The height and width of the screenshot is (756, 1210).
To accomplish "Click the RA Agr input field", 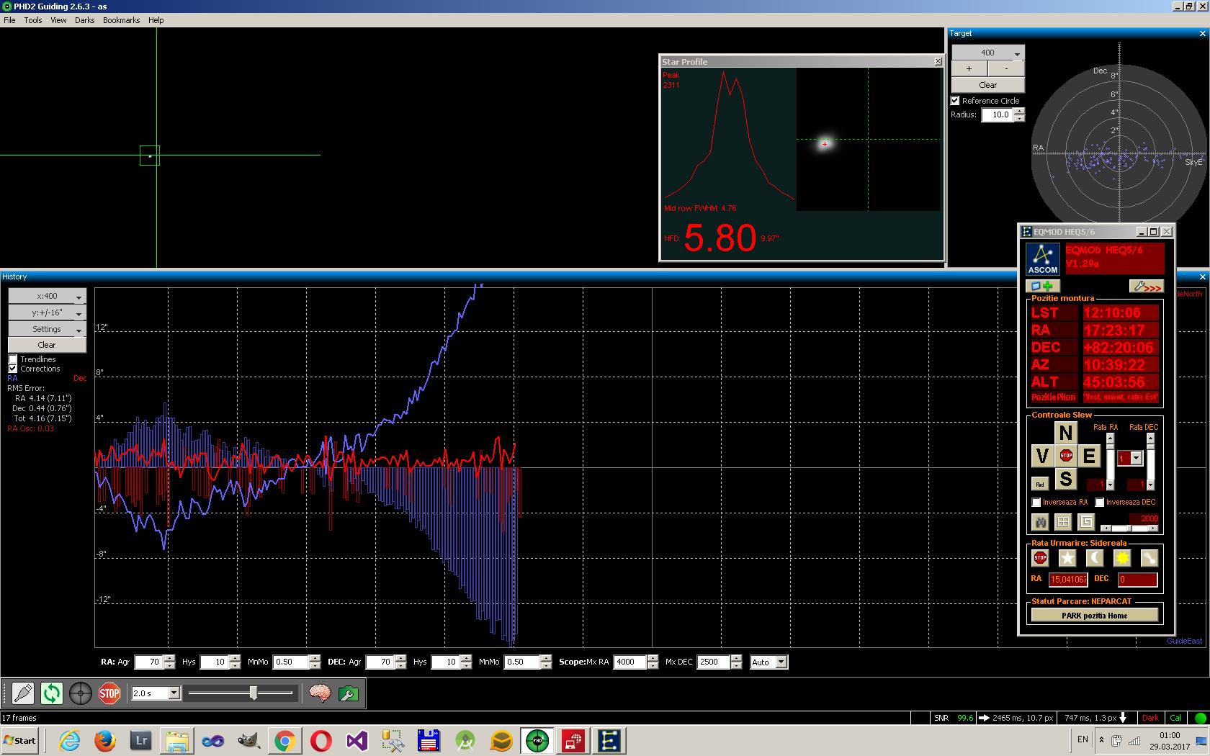I will pyautogui.click(x=149, y=662).
